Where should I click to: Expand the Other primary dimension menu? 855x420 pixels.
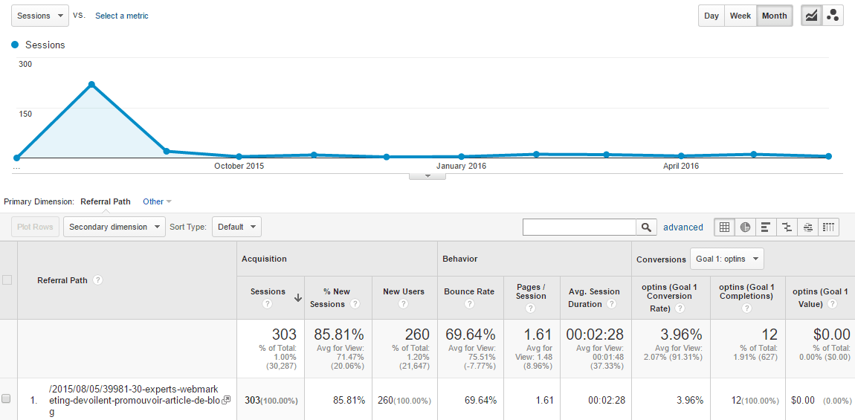157,201
